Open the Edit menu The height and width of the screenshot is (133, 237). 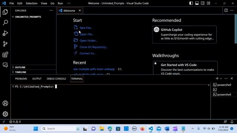(x=20, y=3)
